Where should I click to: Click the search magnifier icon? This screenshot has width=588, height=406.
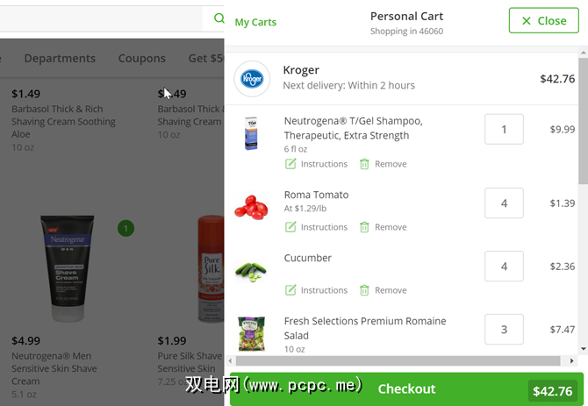[x=219, y=18]
